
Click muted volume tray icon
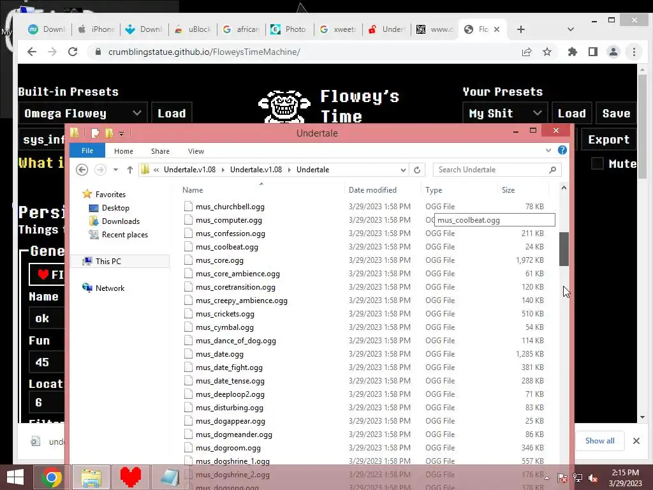point(593,478)
